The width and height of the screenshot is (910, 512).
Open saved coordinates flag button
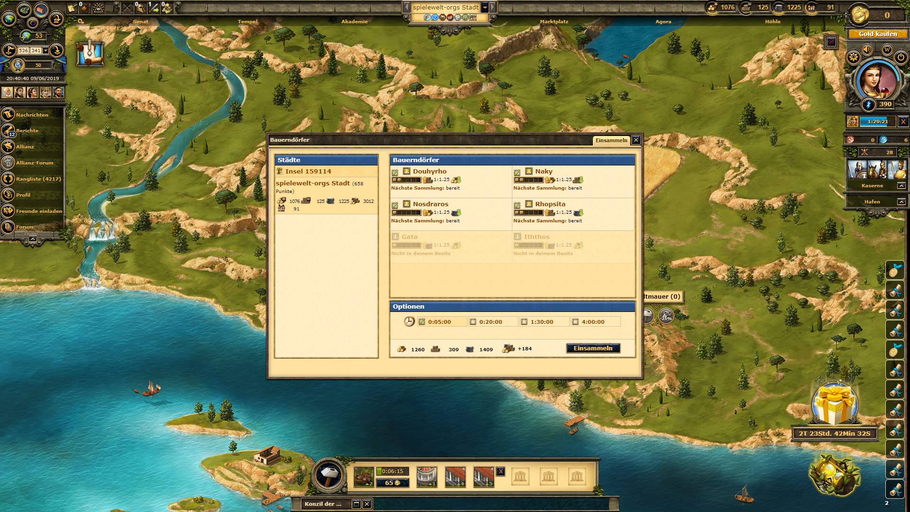click(9, 50)
